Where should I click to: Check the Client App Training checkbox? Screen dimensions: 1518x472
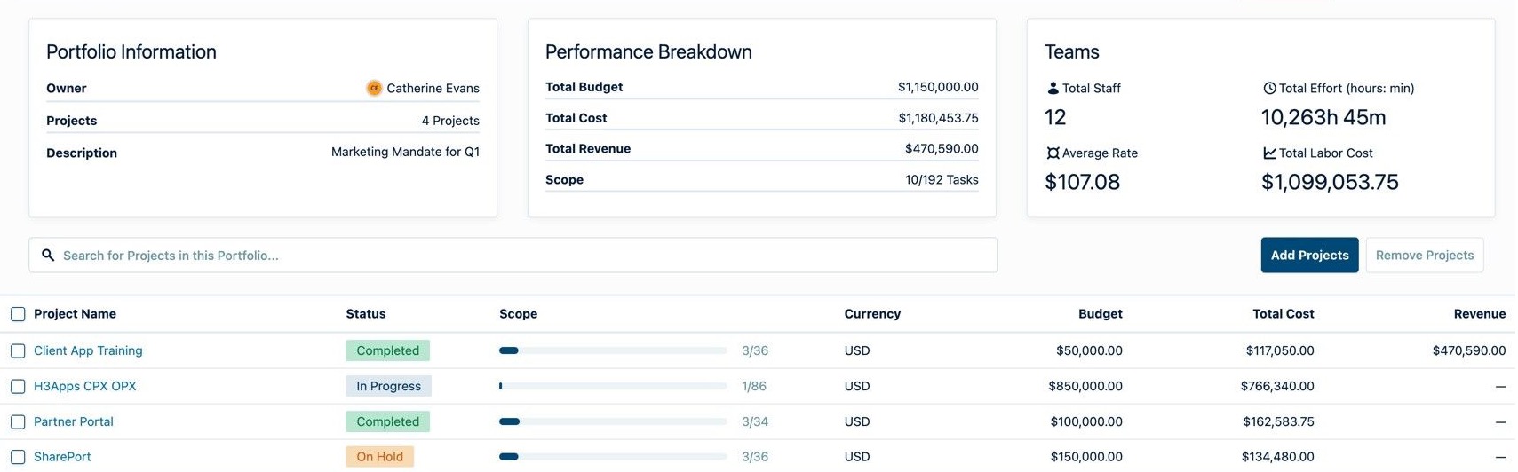pos(18,351)
